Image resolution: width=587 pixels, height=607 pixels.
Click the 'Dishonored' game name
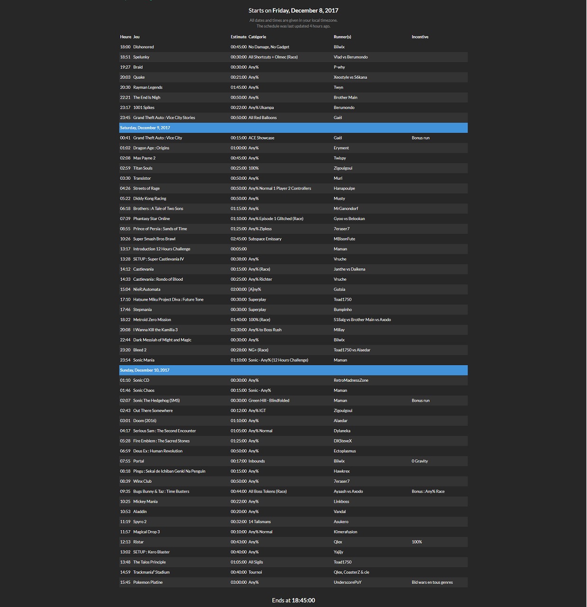(x=144, y=47)
